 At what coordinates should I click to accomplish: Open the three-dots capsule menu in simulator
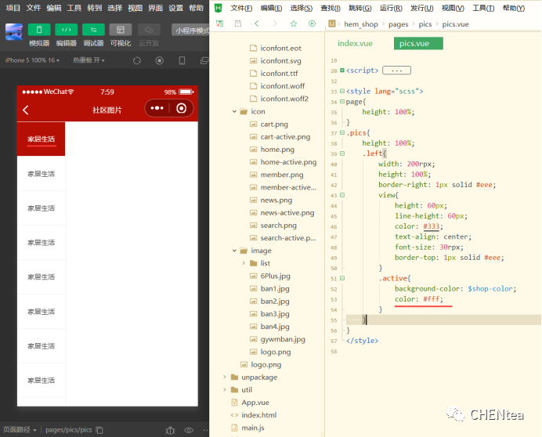click(x=157, y=109)
